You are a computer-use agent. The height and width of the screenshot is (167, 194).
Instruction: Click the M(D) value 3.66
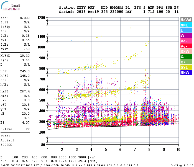[26, 60]
